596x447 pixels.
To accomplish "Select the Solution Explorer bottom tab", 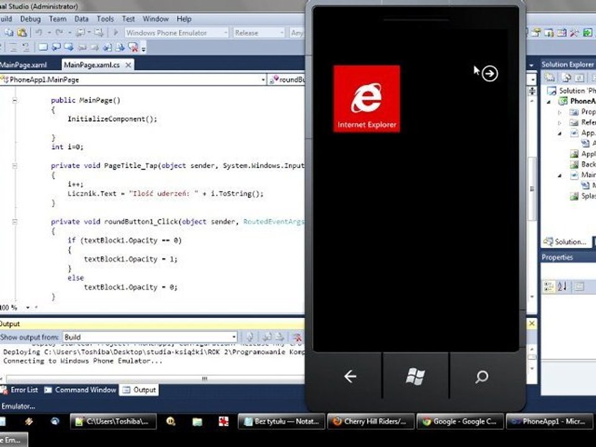I will (x=565, y=242).
